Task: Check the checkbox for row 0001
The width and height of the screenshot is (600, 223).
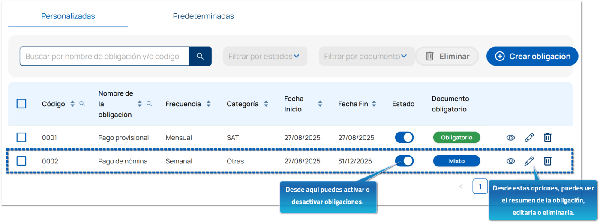Action: pyautogui.click(x=21, y=137)
